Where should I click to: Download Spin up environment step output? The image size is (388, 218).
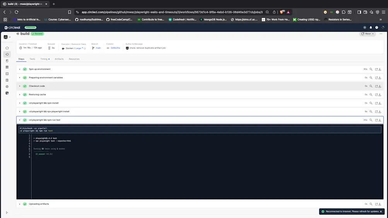coord(380,69)
